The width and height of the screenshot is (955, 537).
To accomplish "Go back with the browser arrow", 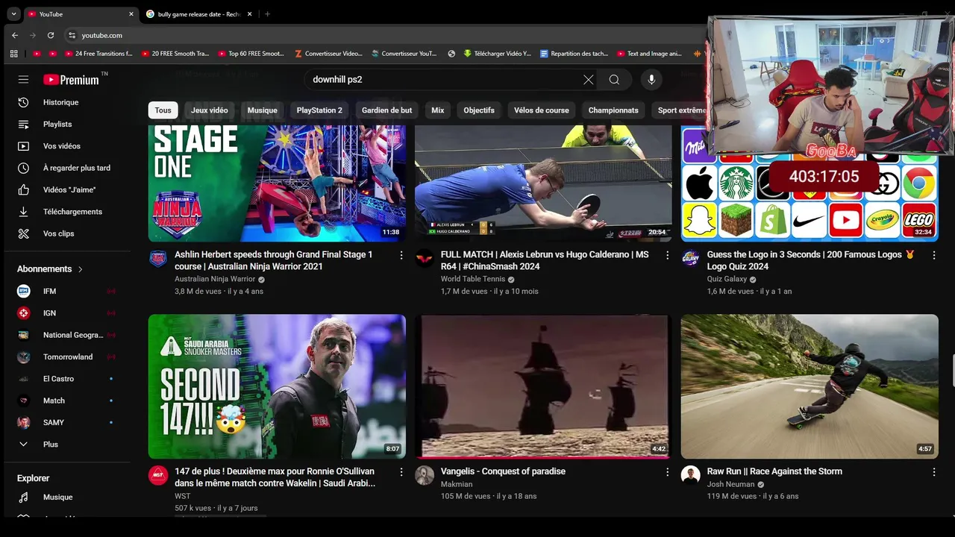I will pos(15,35).
